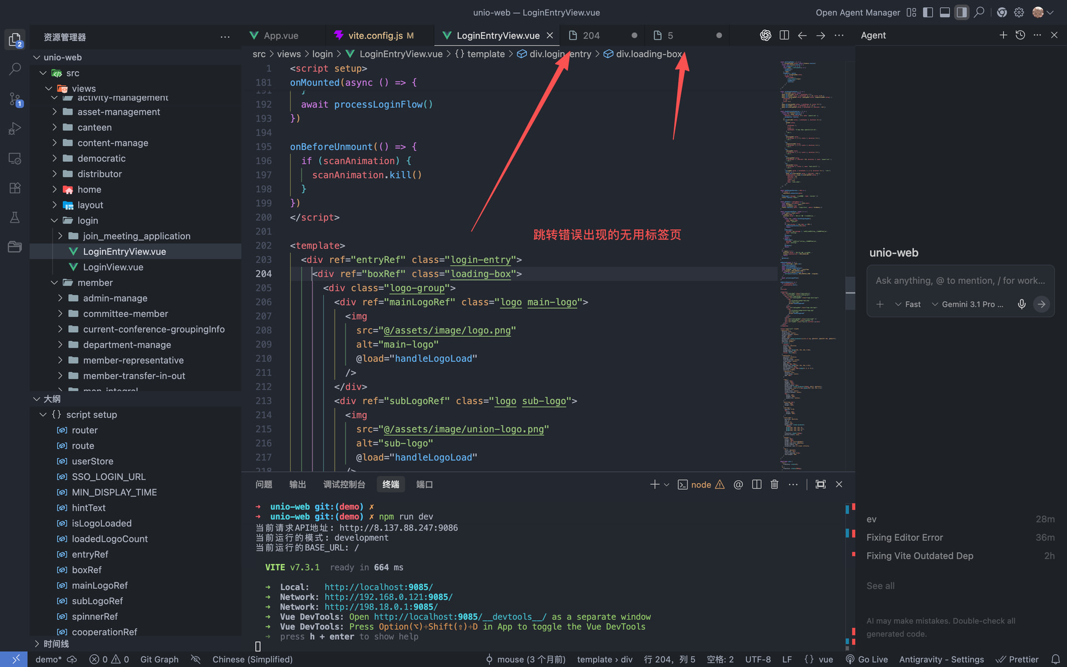Viewport: 1067px width, 667px height.
Task: Click the microphone voice input icon
Action: pyautogui.click(x=1021, y=304)
